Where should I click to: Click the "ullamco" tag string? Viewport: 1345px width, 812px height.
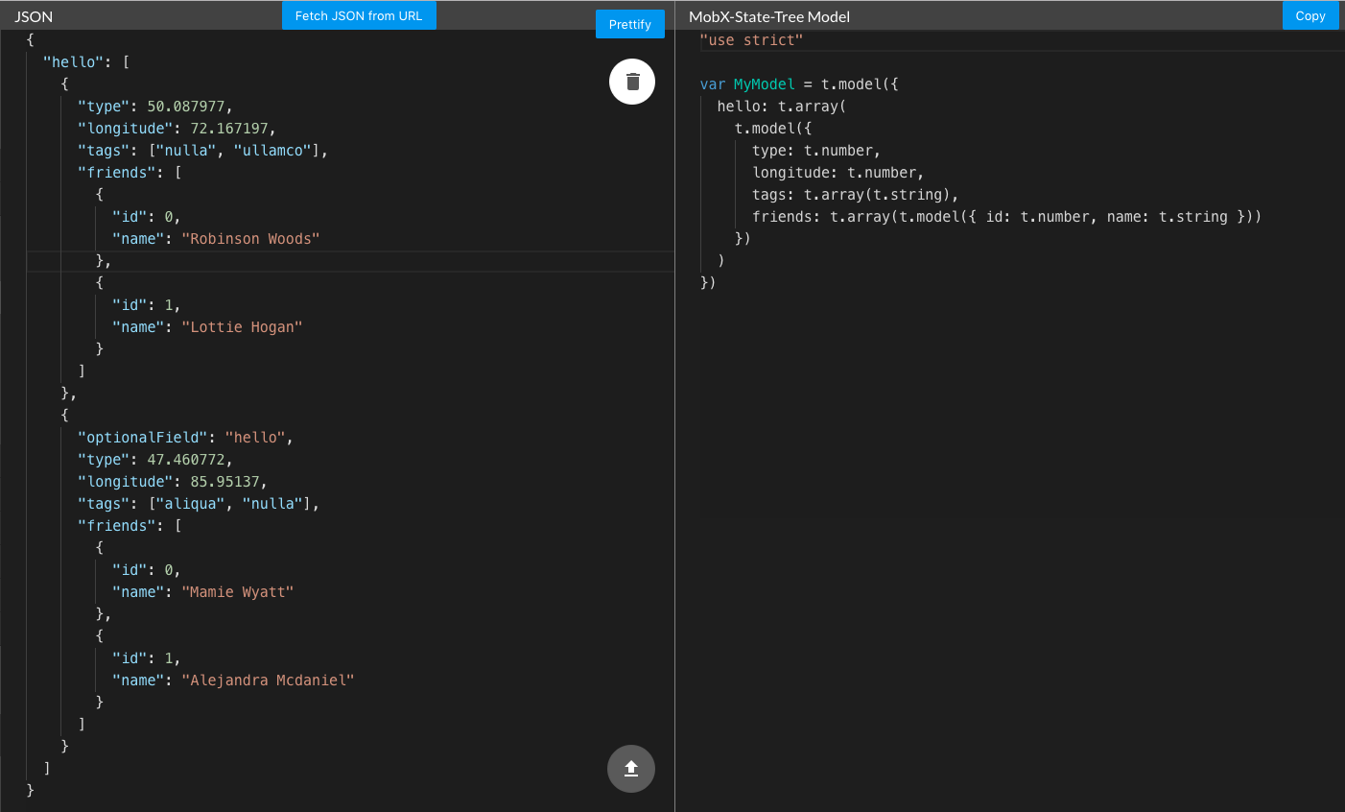(x=272, y=151)
